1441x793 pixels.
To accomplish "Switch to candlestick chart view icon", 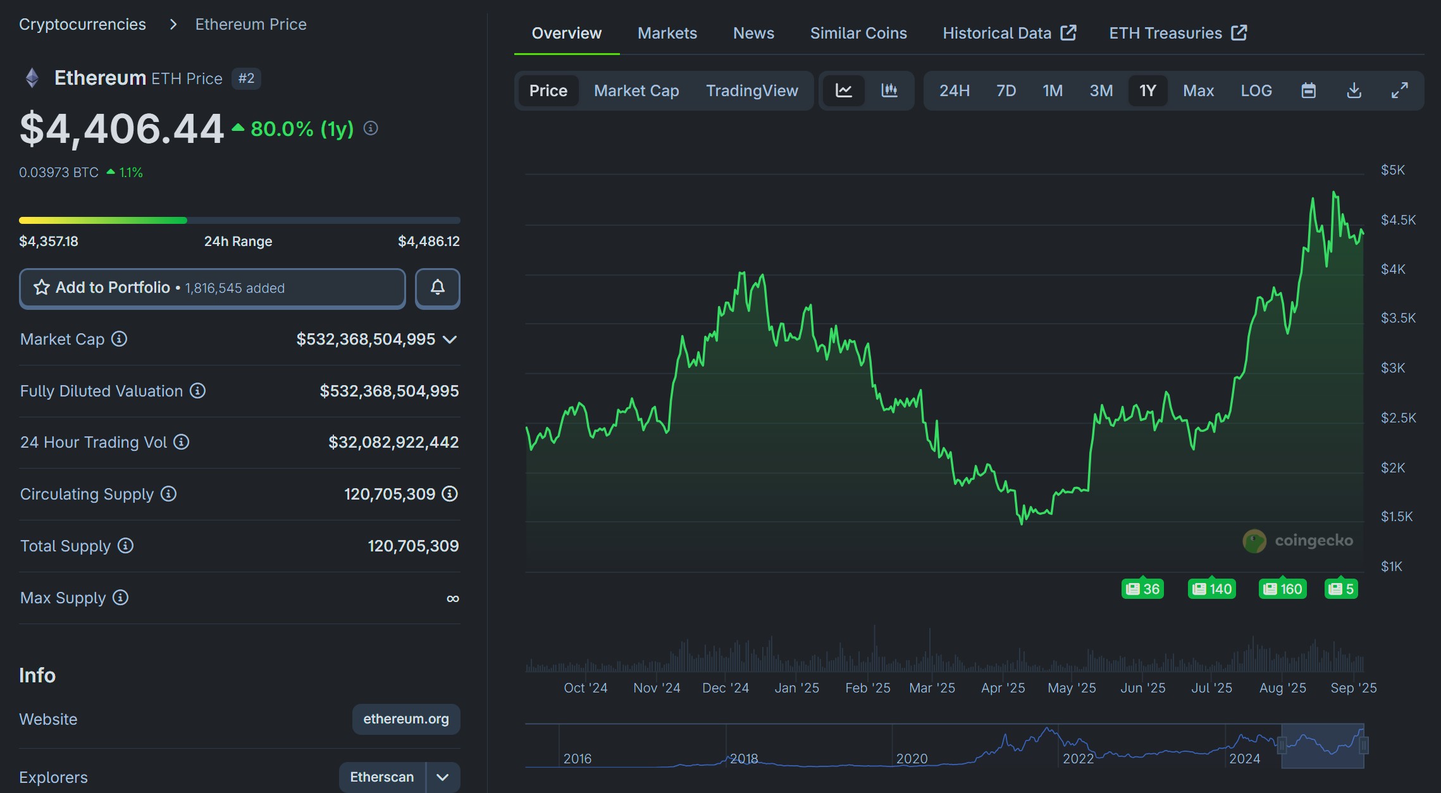I will pyautogui.click(x=889, y=90).
